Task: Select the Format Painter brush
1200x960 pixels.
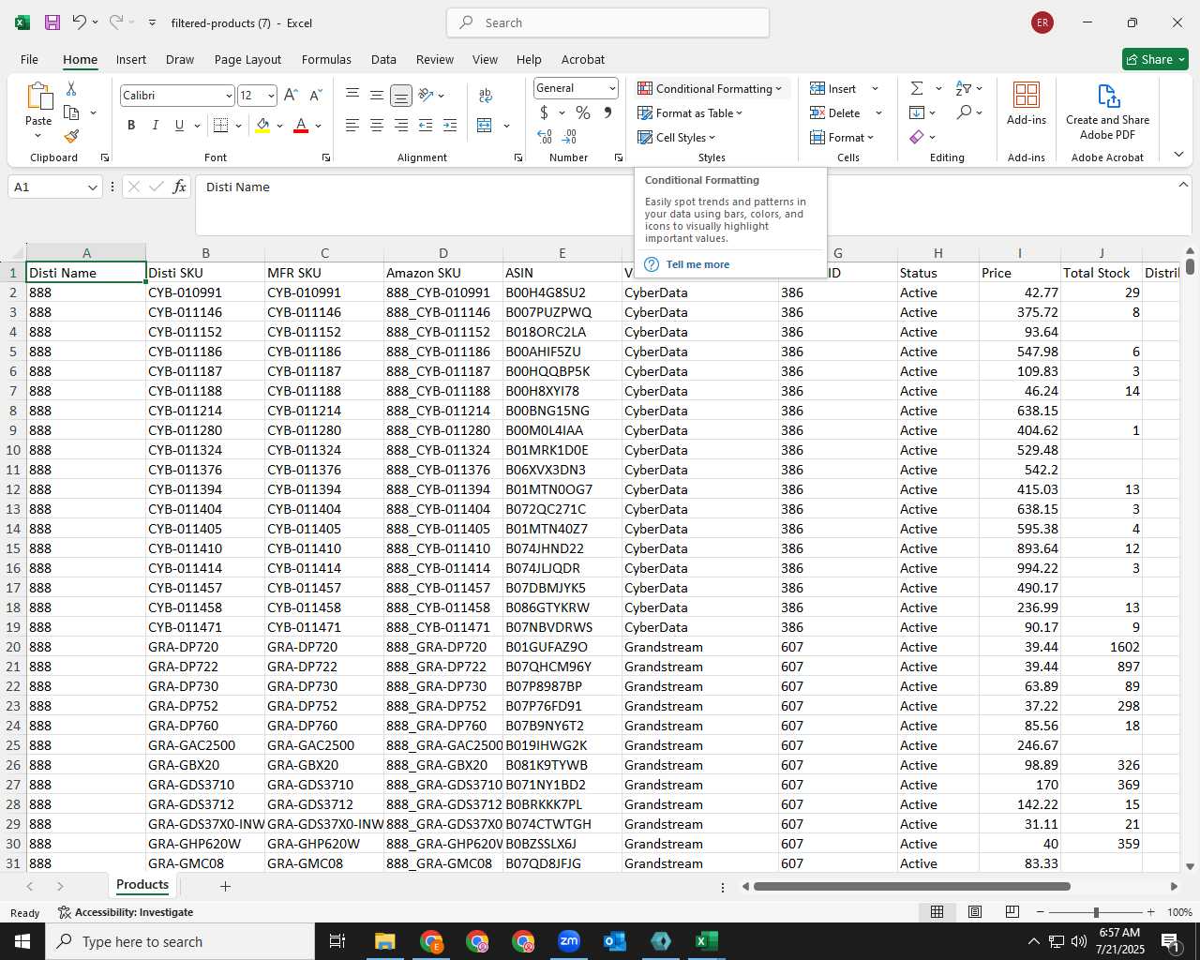Action: [71, 137]
